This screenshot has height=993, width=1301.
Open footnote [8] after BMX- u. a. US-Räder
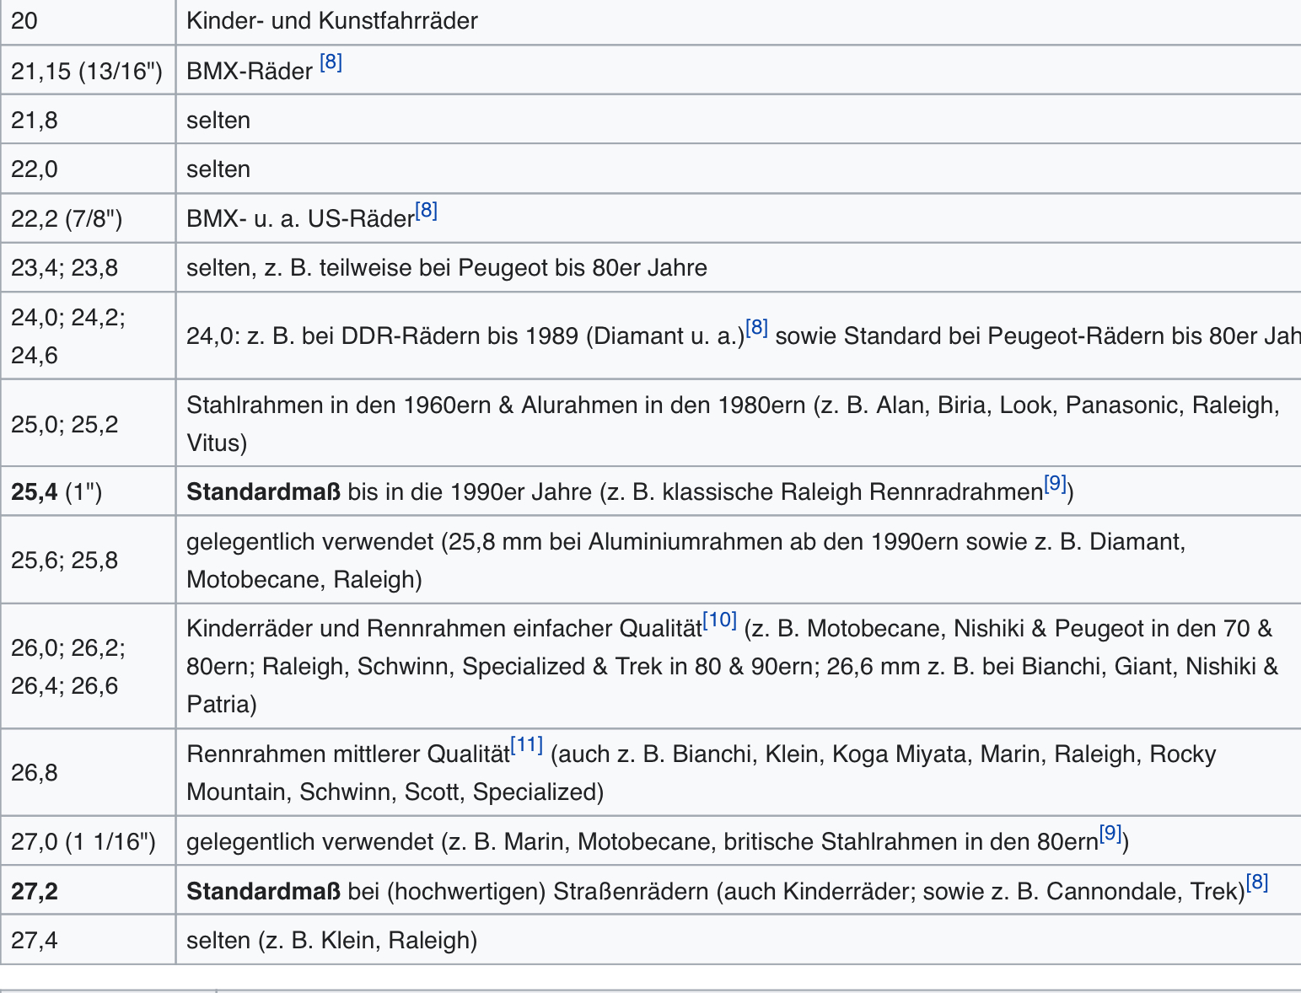coord(427,211)
